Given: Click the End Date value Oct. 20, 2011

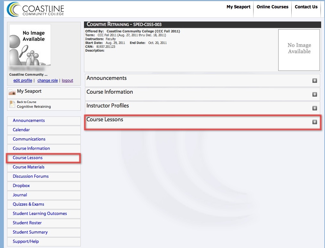Looking at the screenshot, I should coord(157,43).
